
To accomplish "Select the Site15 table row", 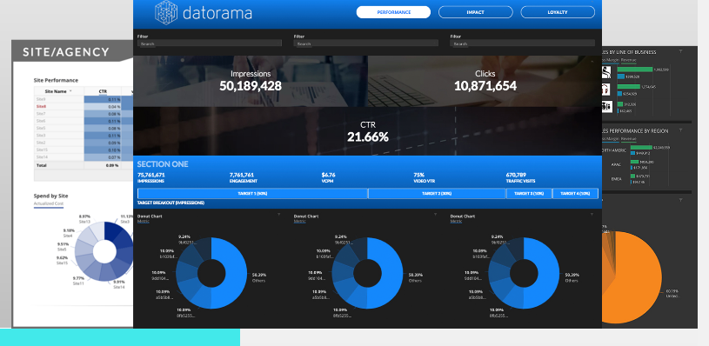I will 84,150.
